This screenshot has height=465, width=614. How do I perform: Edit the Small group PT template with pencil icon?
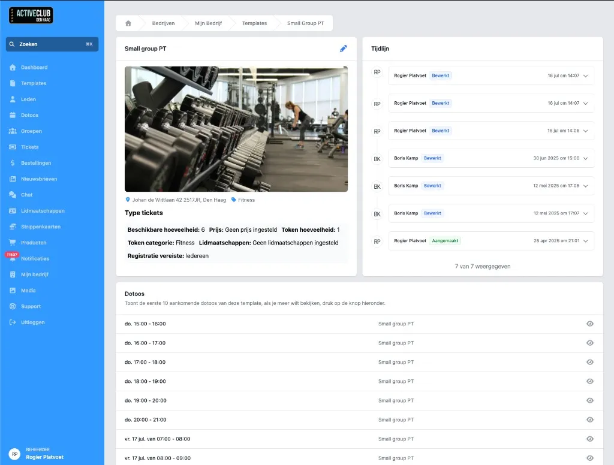pos(344,49)
